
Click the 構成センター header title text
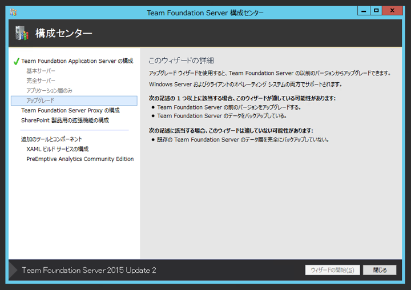[x=64, y=33]
